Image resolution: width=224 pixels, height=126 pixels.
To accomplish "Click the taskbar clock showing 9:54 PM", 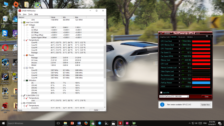I will tap(212, 123).
